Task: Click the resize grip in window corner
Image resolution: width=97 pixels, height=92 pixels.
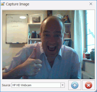Action: click(x=96, y=91)
